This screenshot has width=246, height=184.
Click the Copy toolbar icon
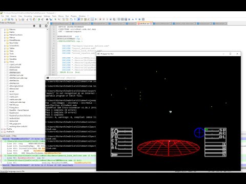coord(31,19)
